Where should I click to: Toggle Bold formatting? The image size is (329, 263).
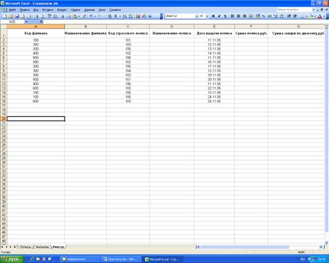click(x=213, y=16)
